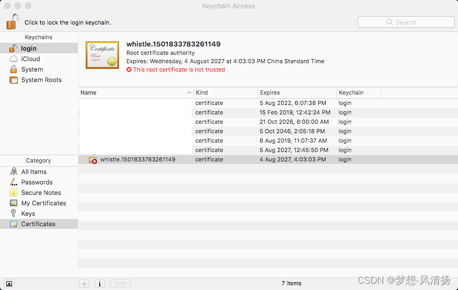458x290 pixels.
Task: Sort by the Name column header
Action: [136, 92]
